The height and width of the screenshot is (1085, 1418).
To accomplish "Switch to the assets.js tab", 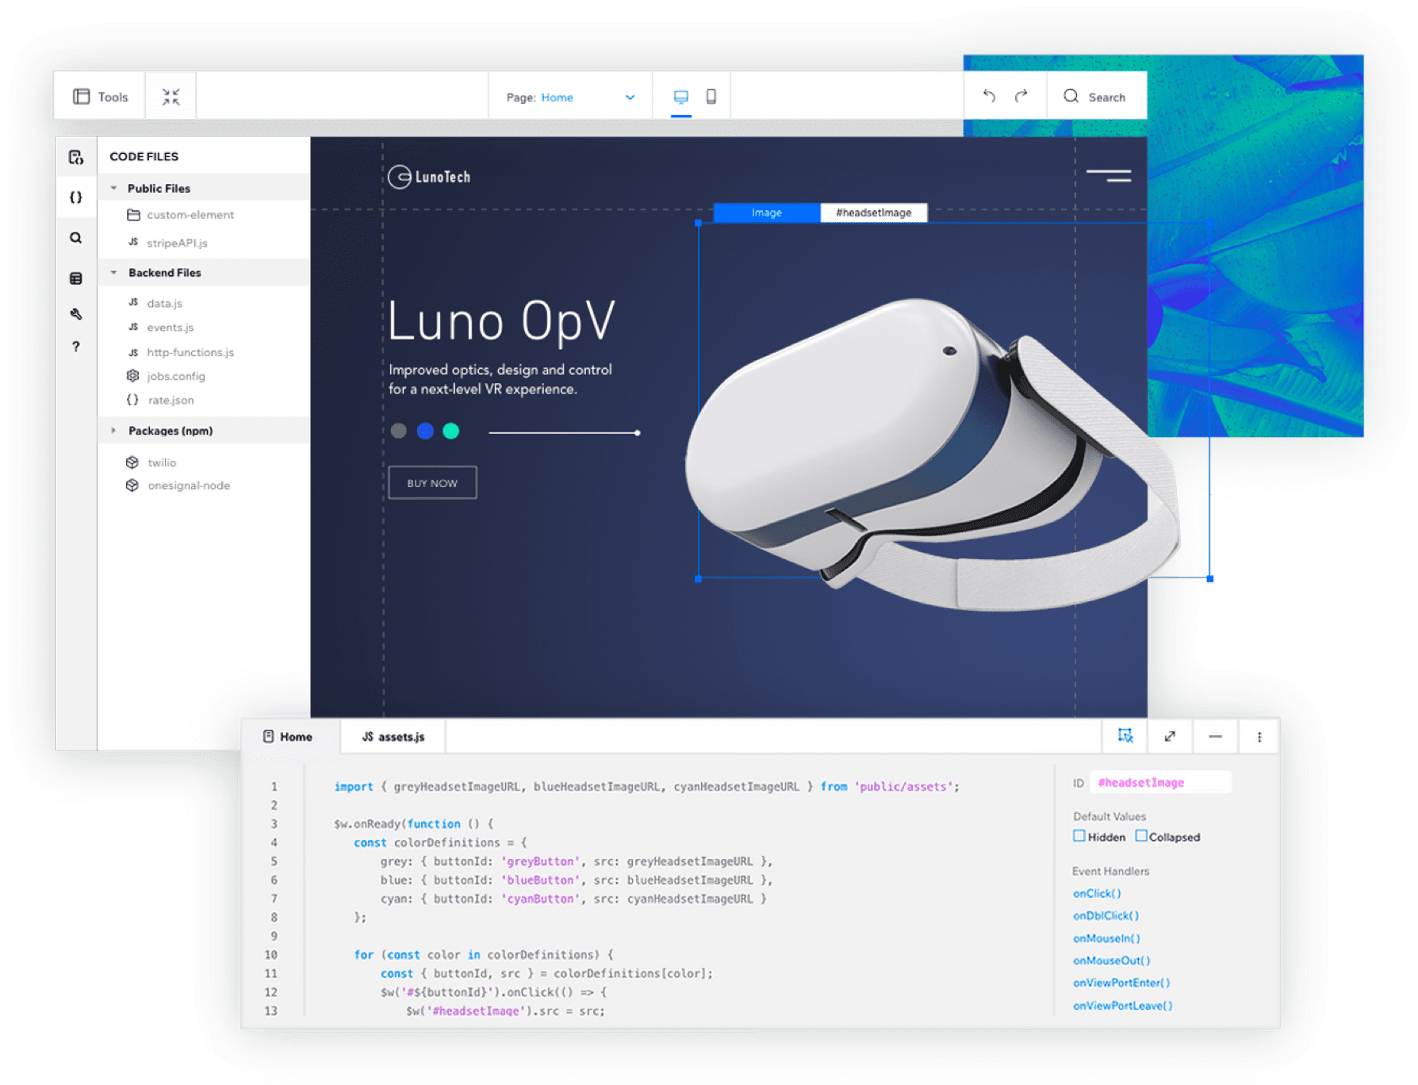I will 393,737.
